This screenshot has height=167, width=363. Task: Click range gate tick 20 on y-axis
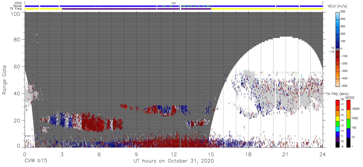click(17, 120)
